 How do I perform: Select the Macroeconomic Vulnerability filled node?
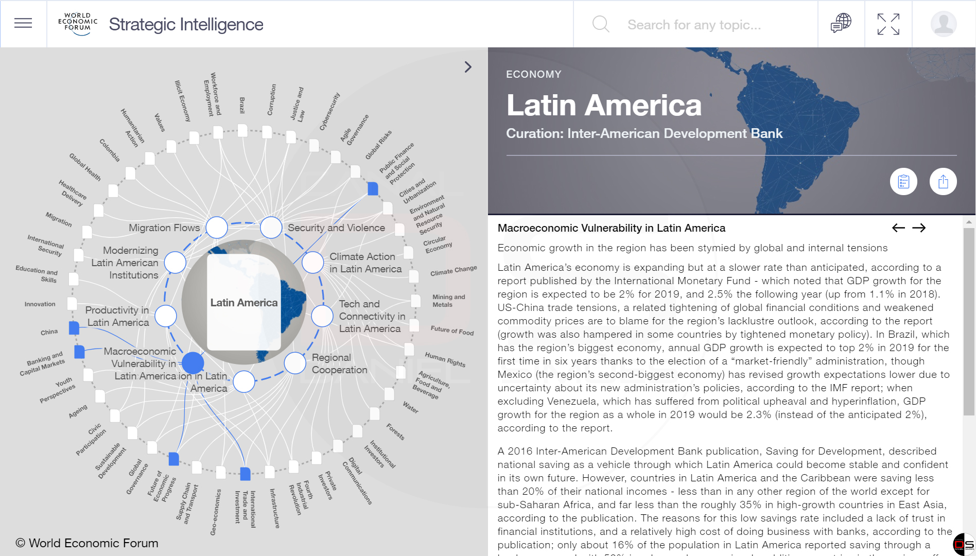(193, 363)
